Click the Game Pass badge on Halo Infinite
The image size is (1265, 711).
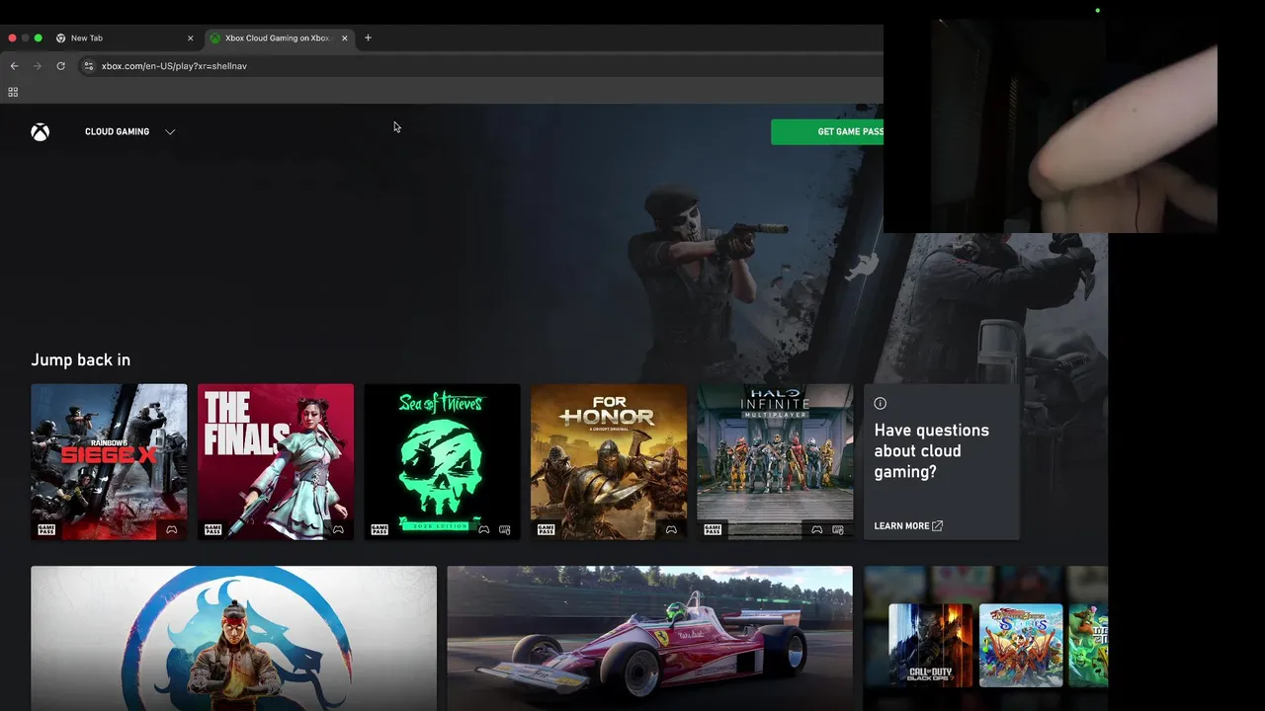pyautogui.click(x=713, y=529)
